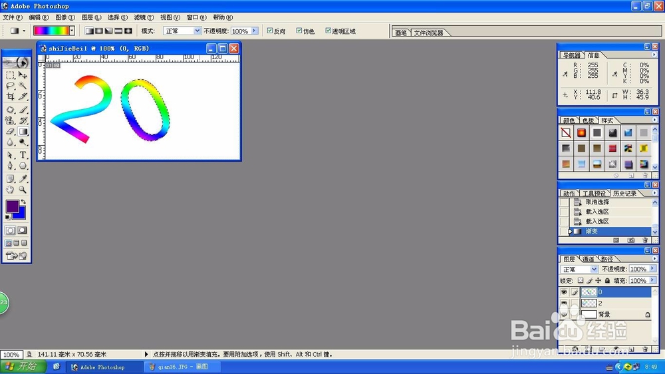Toggle the 反向 (Reverse) checkbox
The height and width of the screenshot is (374, 665).
(x=270, y=31)
